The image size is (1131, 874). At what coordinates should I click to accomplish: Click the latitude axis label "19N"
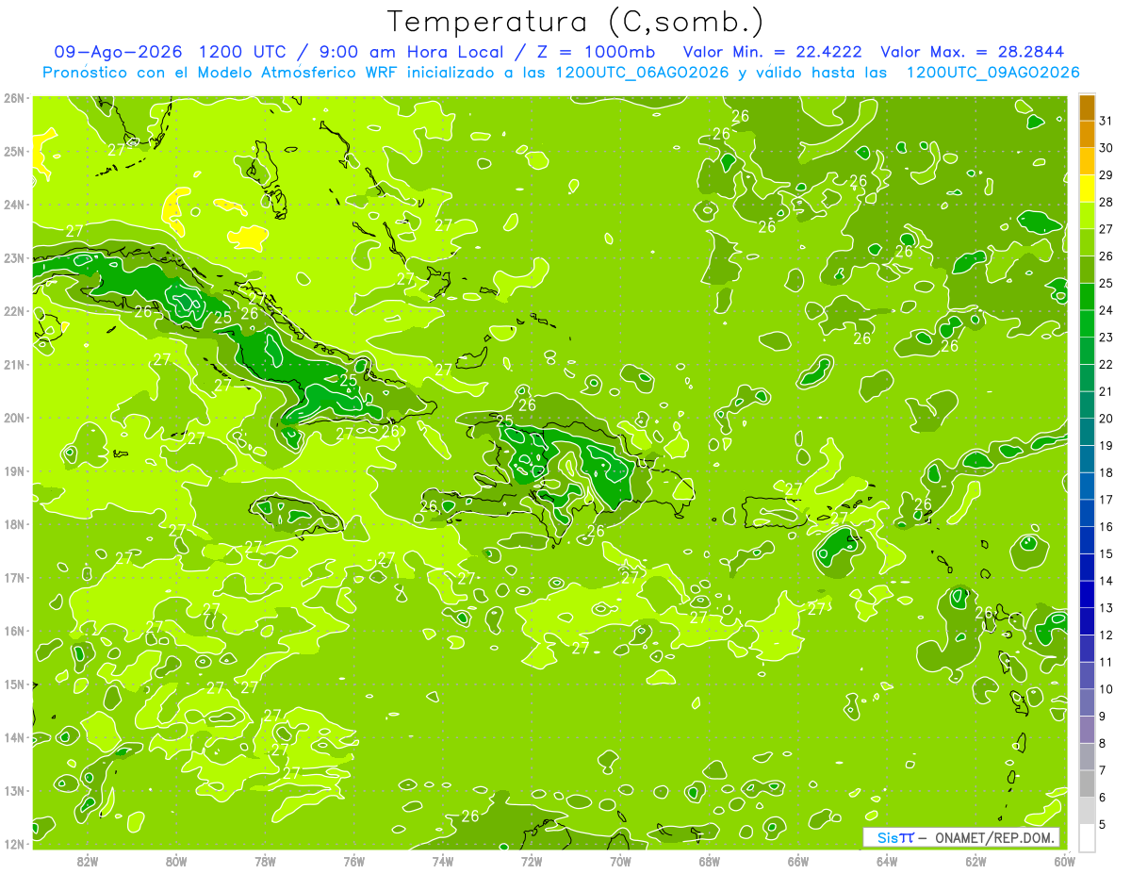point(14,471)
